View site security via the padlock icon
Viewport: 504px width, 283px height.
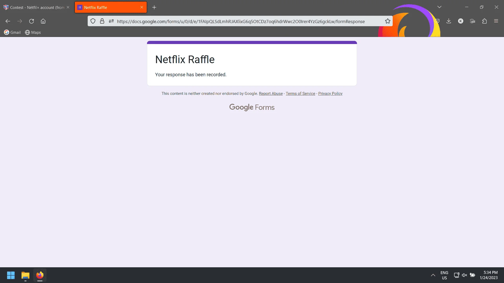[102, 21]
